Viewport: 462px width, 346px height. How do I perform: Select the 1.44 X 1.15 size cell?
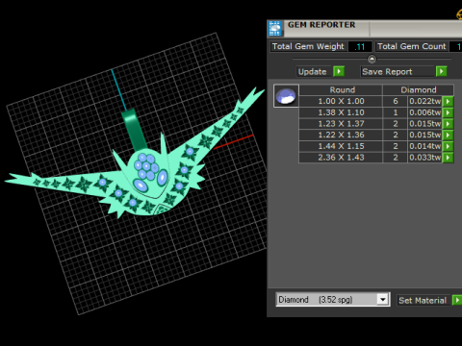coord(341,146)
